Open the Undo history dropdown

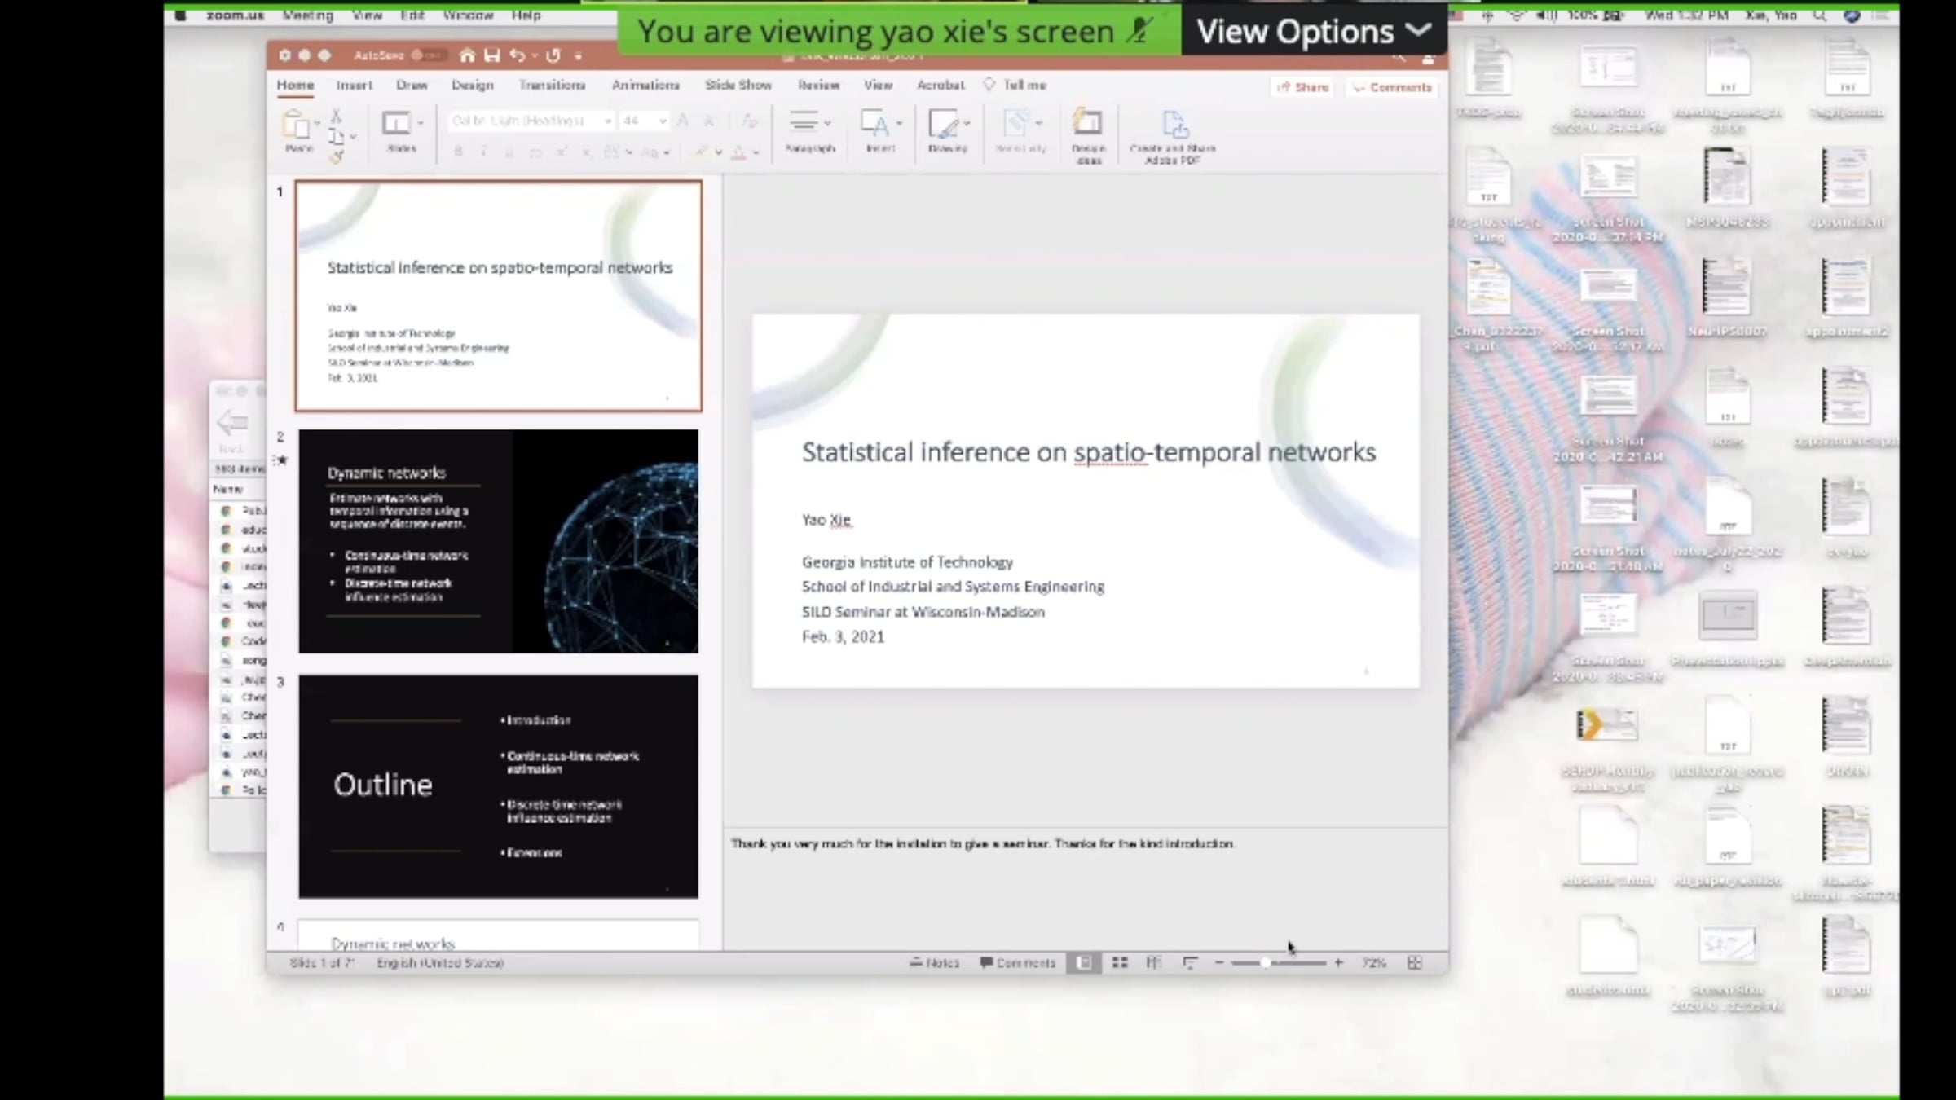(535, 55)
